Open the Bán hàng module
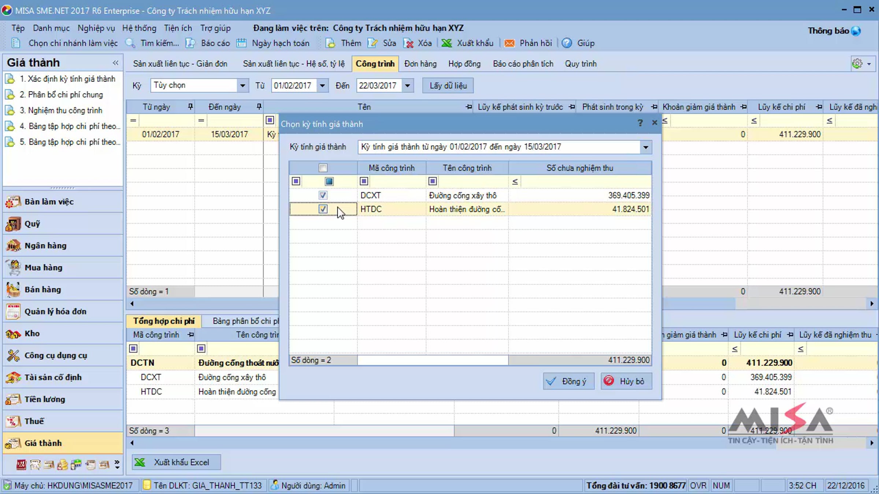Viewport: 879px width, 494px height. coord(63,289)
